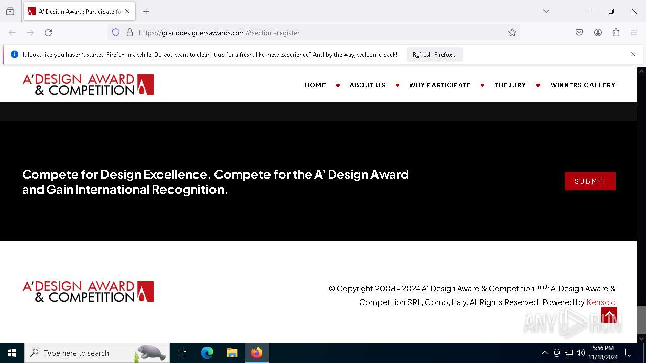This screenshot has height=363, width=646.
Task: Click the red back-to-top arrow button
Action: click(609, 315)
